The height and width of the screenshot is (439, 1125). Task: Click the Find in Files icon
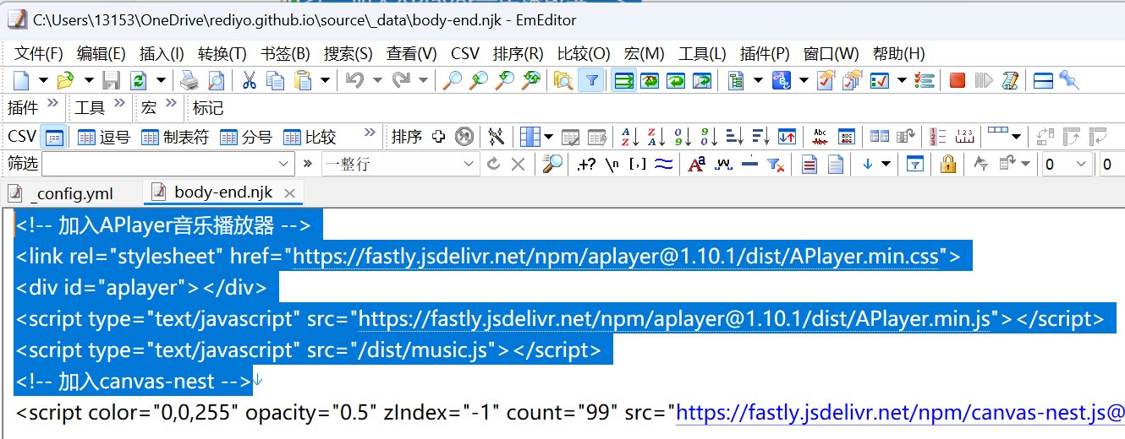click(x=562, y=80)
